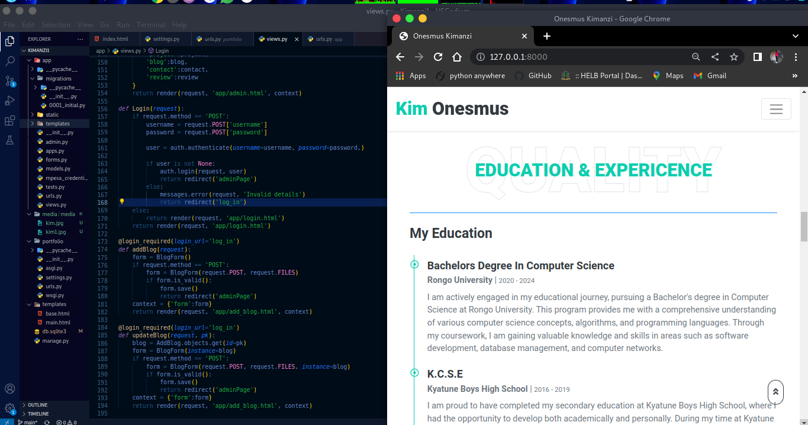Screen dimensions: 808x425
Task: Click Chrome's home button
Action: [x=456, y=57]
